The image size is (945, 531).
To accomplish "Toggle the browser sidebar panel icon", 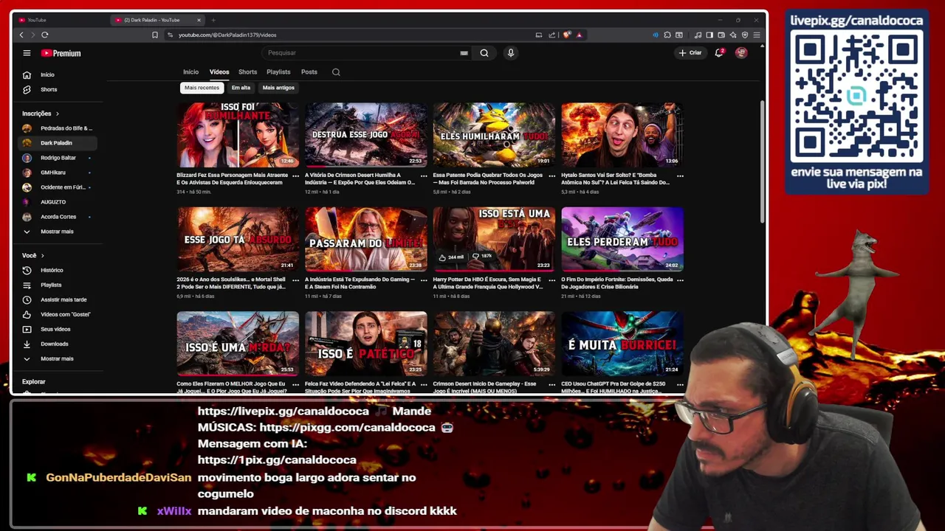I will click(709, 35).
